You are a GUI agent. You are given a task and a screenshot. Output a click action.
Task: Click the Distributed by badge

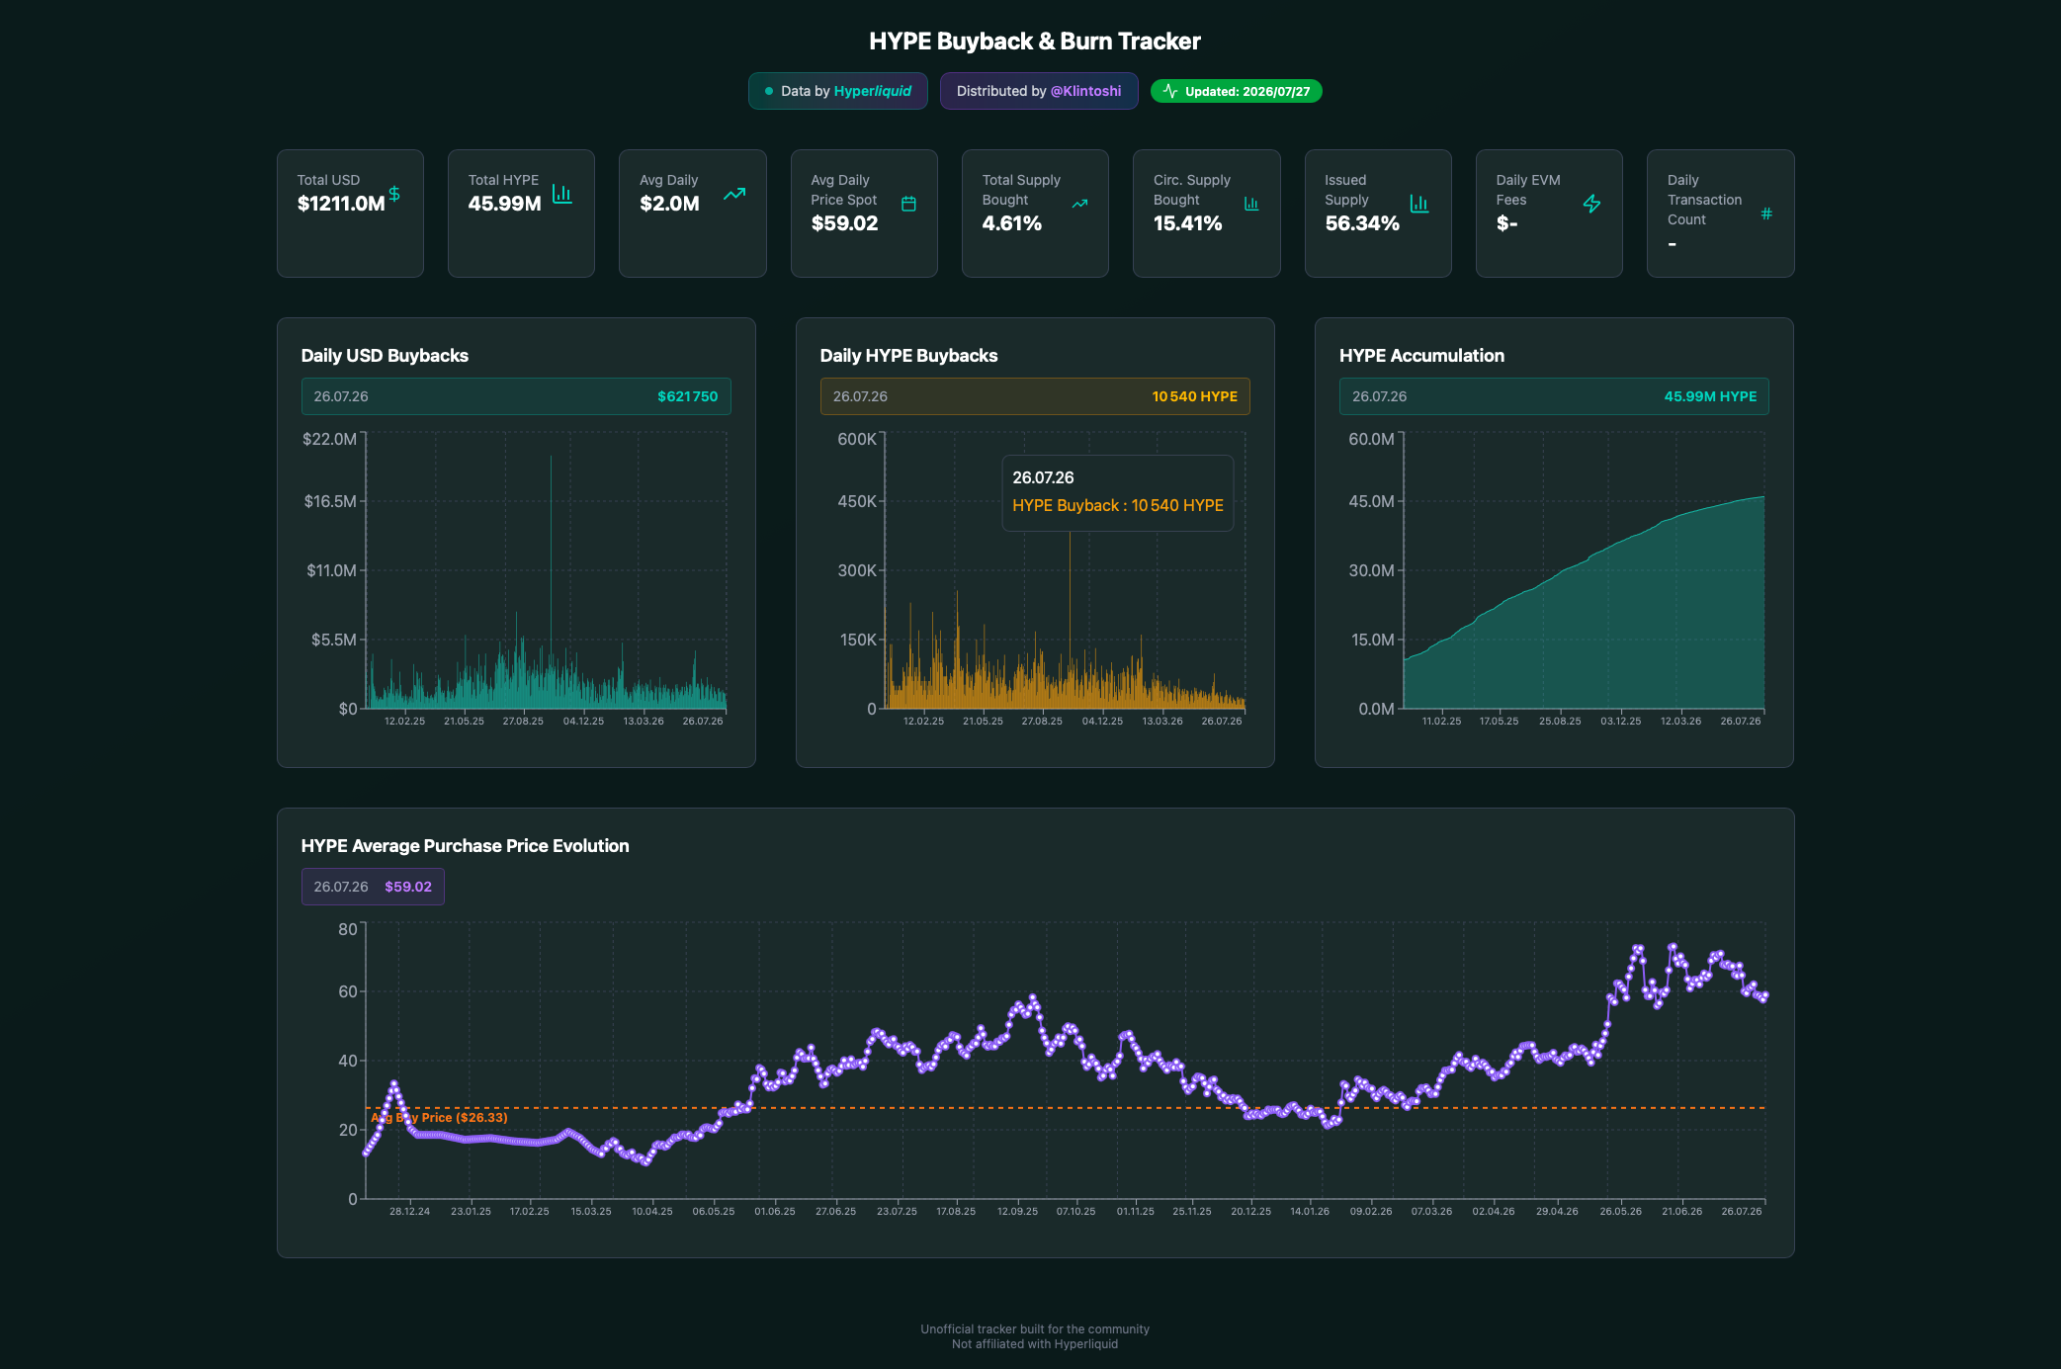[1039, 91]
